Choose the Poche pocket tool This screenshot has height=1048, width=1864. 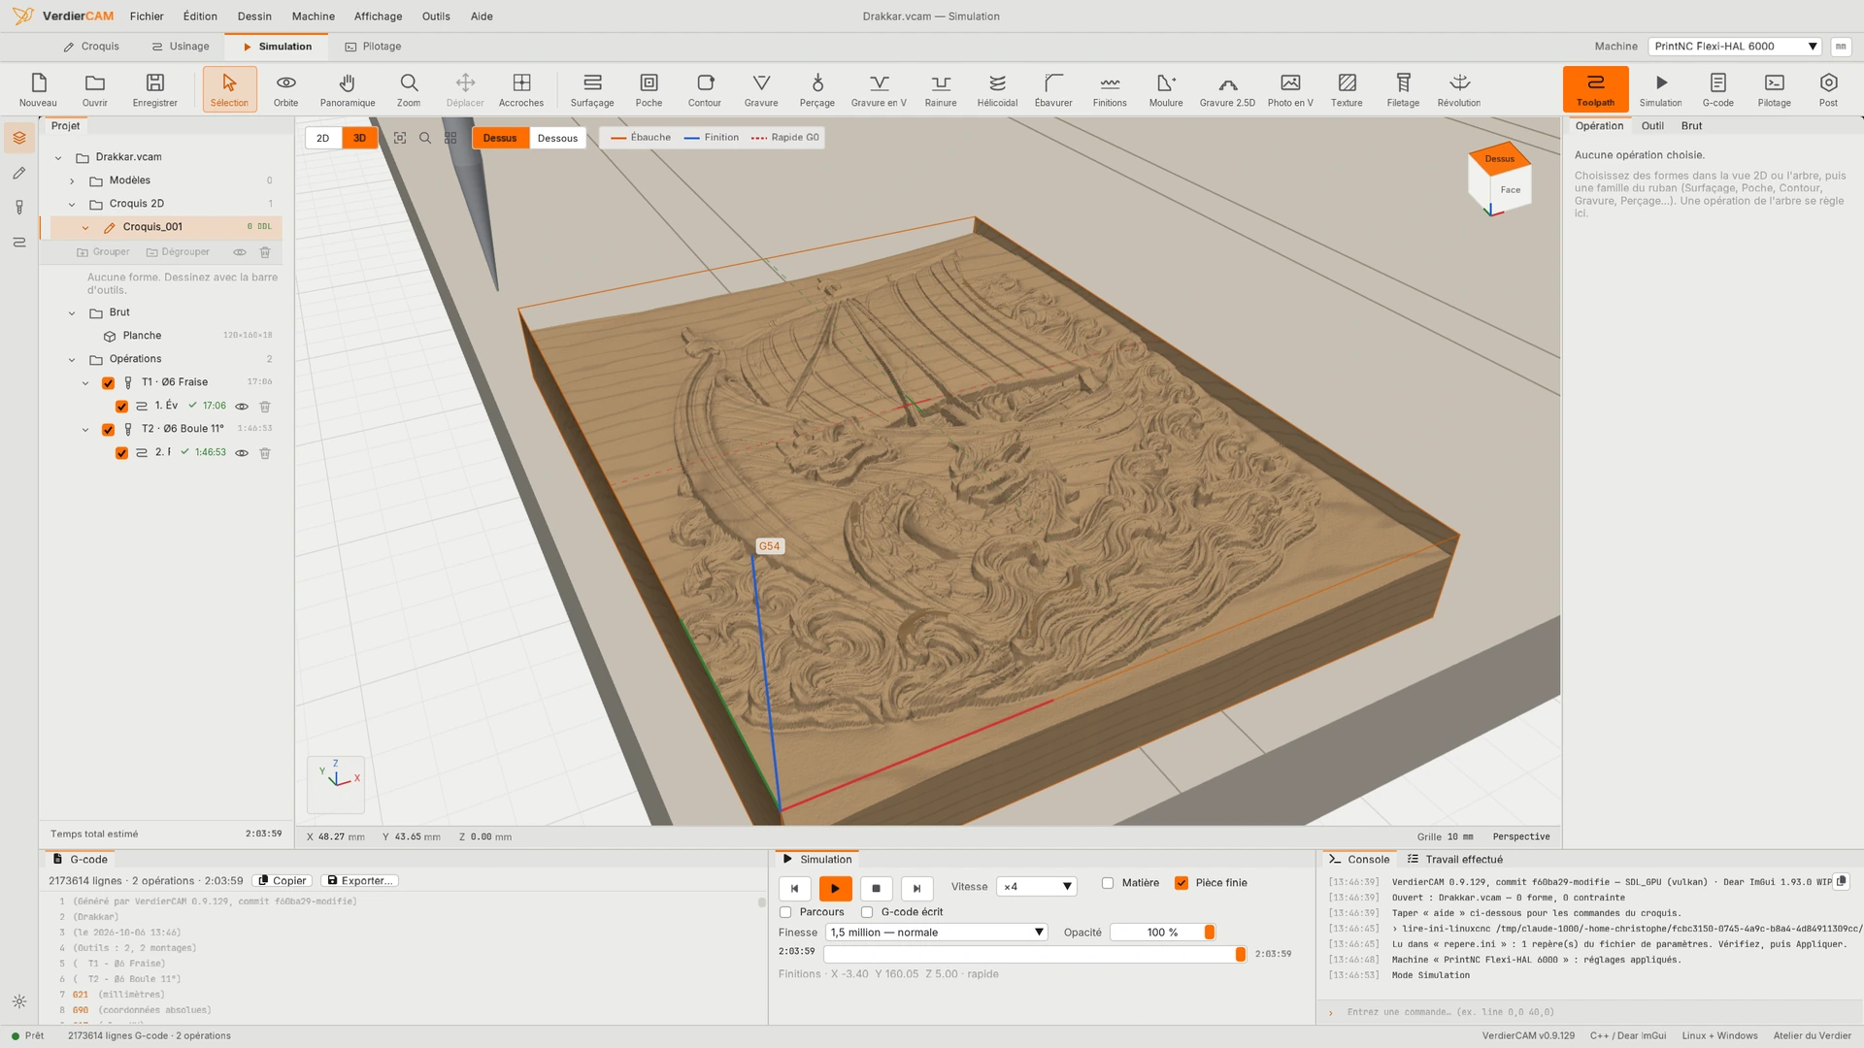tap(649, 89)
